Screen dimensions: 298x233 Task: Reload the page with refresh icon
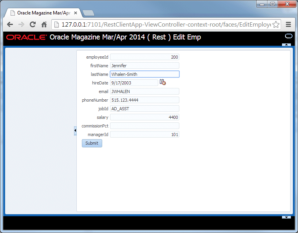tap(33, 24)
